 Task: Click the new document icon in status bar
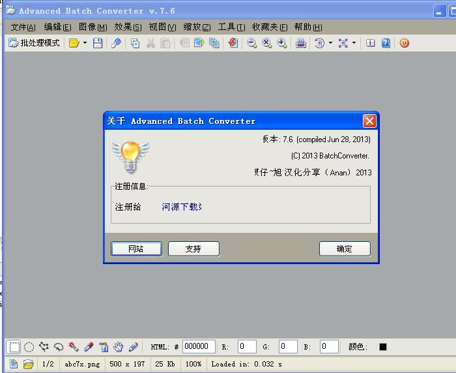pyautogui.click(x=14, y=364)
